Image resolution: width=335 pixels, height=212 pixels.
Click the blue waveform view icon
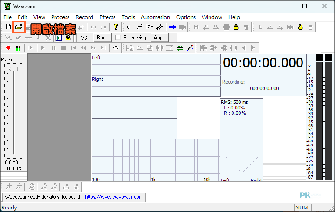[172, 27]
